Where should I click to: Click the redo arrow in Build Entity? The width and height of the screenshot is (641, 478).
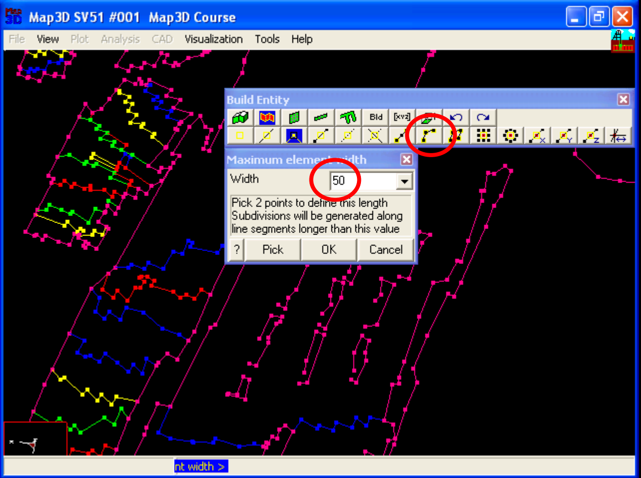pos(483,117)
